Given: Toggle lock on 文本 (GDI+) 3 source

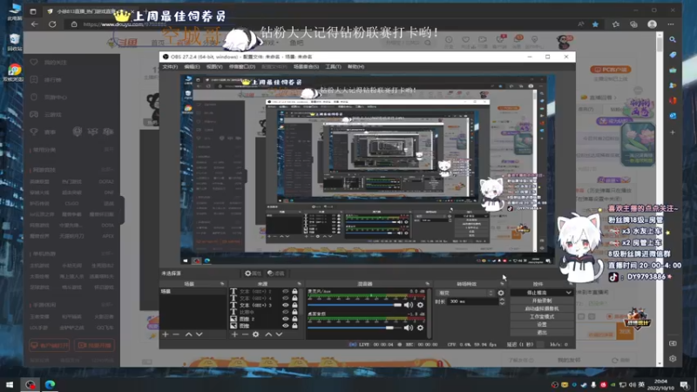Looking at the screenshot, I should point(294,306).
